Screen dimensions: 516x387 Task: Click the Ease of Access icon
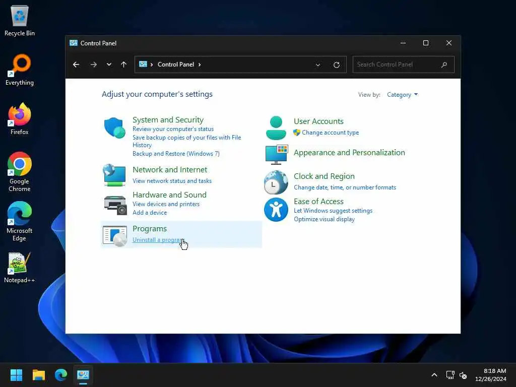pyautogui.click(x=276, y=209)
